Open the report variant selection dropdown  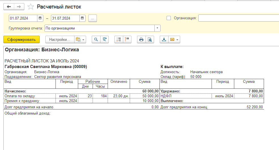(x=80, y=39)
